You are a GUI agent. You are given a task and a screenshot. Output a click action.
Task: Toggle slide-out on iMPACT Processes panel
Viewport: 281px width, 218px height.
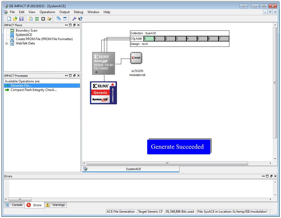pos(66,76)
